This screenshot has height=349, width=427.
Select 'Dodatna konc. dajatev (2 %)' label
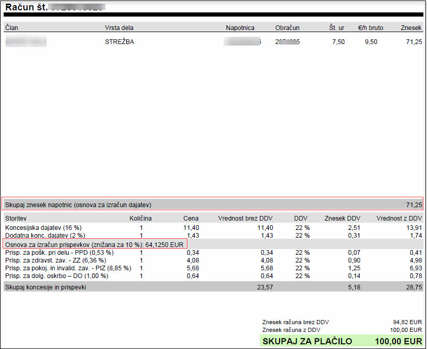coord(45,236)
